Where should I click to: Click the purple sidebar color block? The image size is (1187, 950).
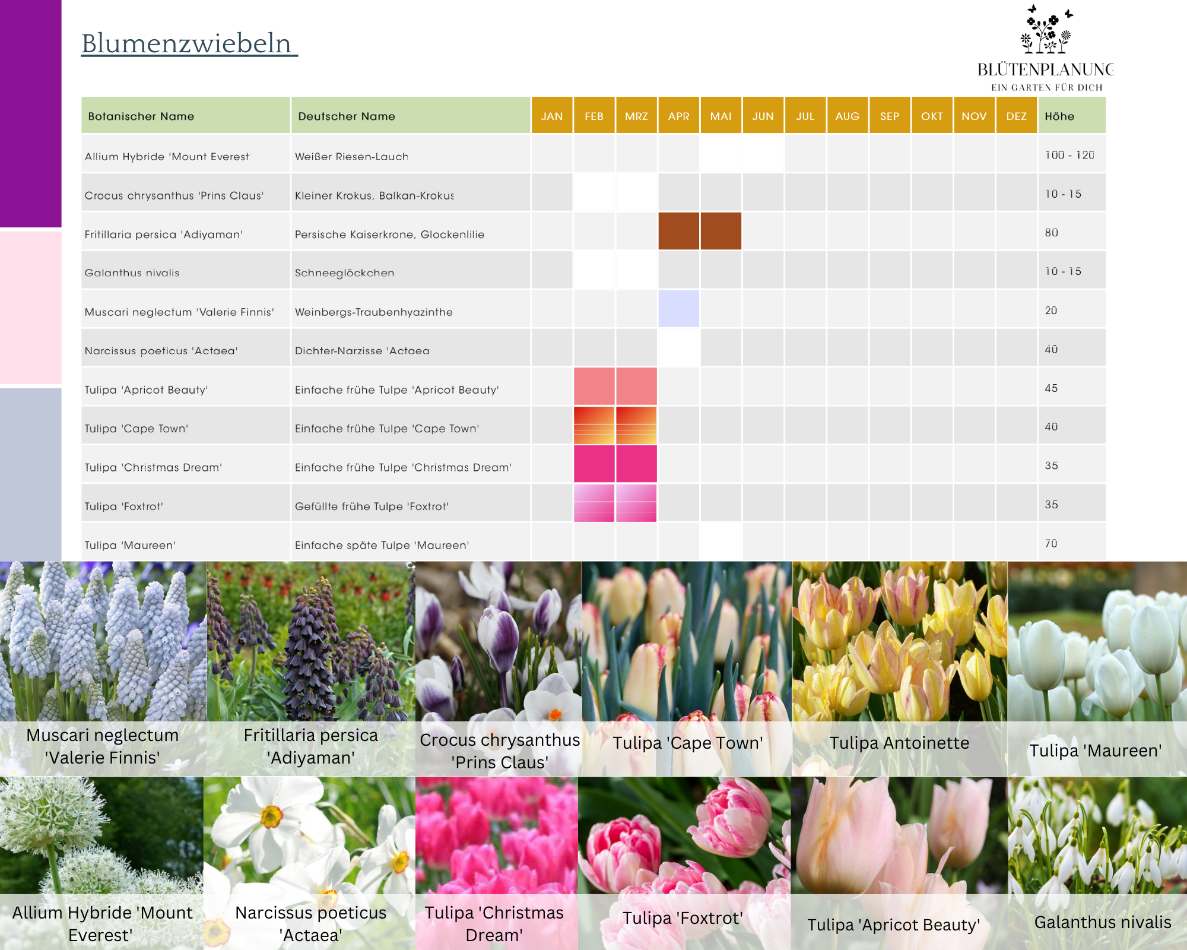point(30,113)
